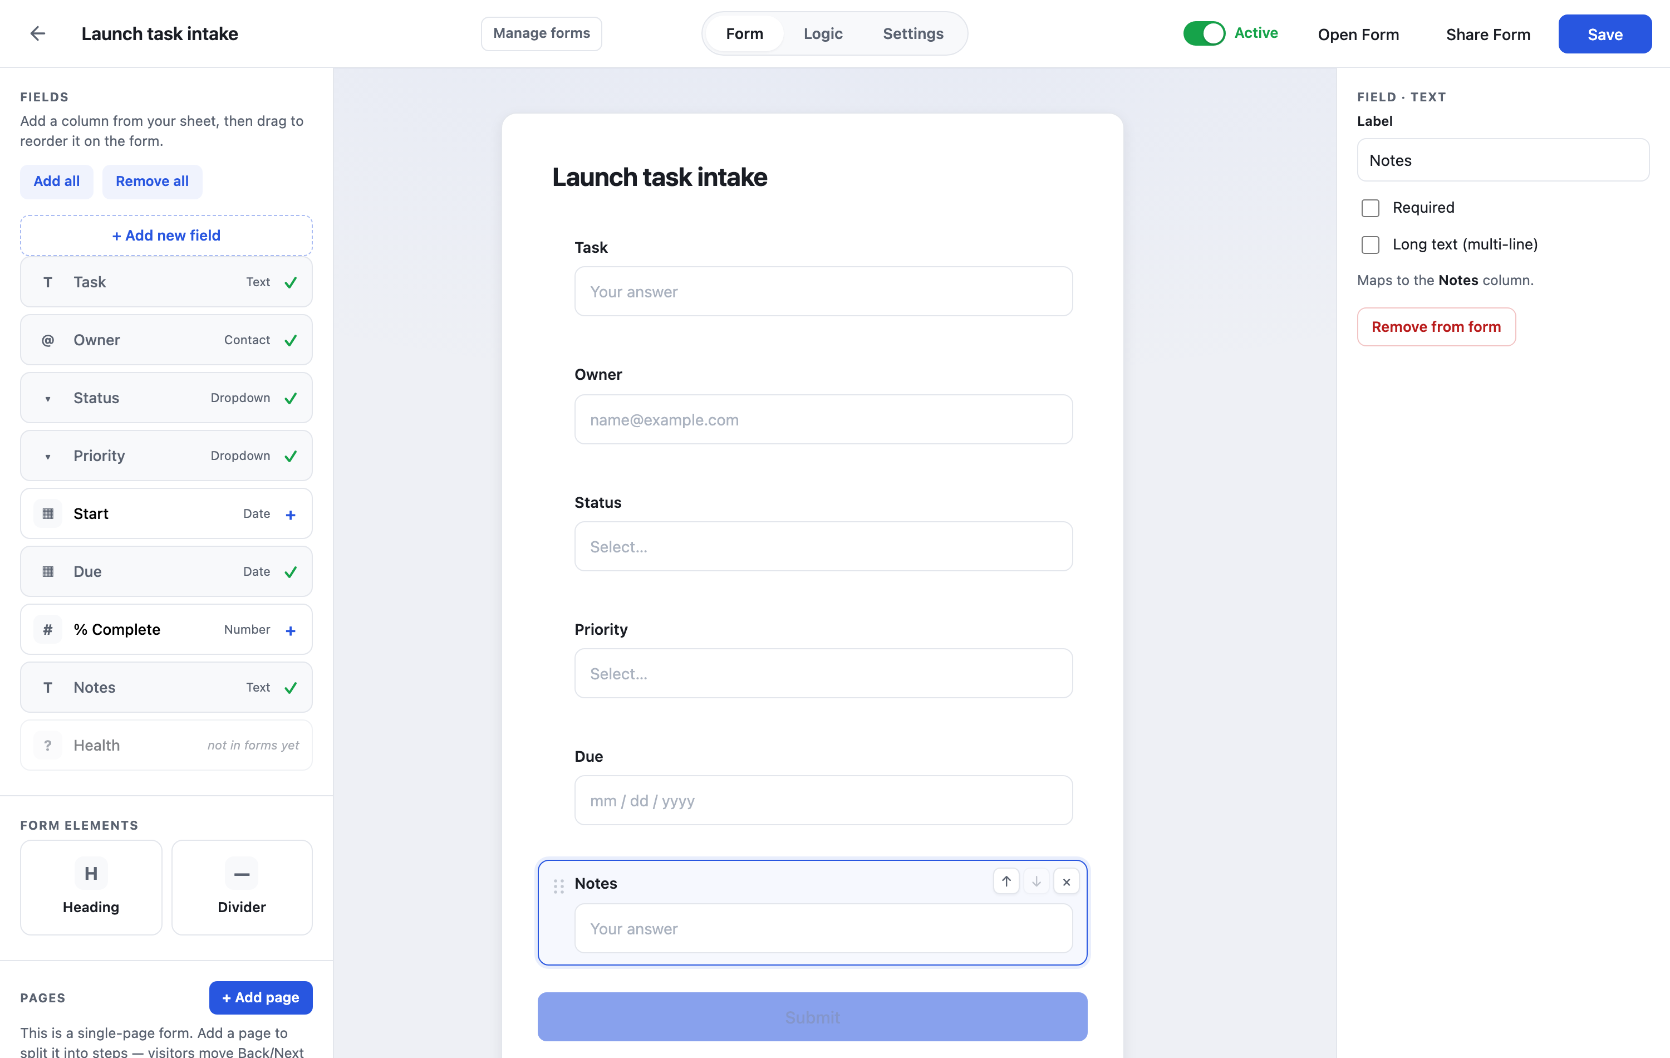
Task: Click the Launch task intake form title
Action: tap(660, 178)
